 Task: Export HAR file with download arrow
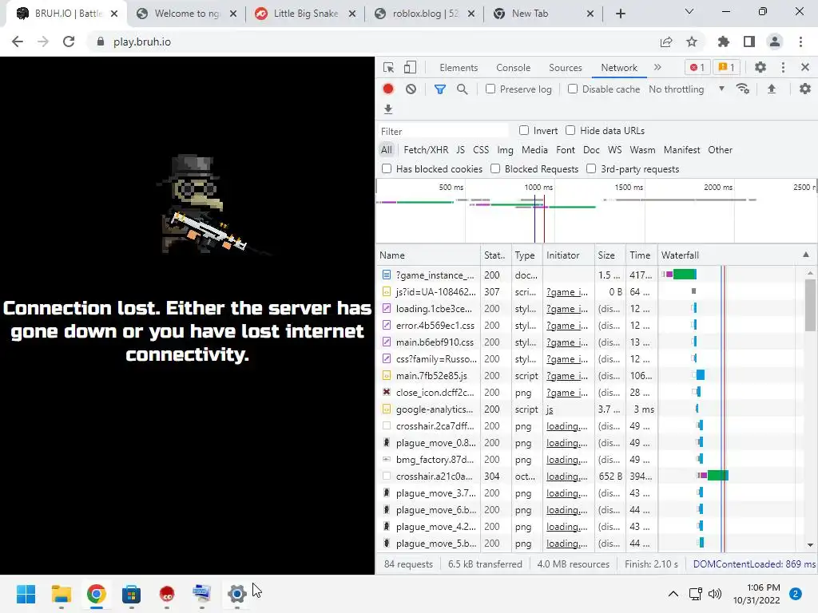[x=388, y=109]
